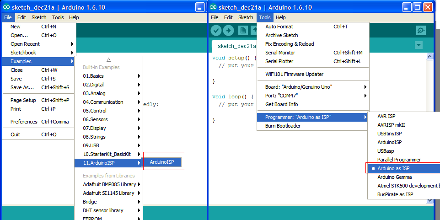Choose AVR ISP programmer
The image size is (440, 220).
(404, 116)
